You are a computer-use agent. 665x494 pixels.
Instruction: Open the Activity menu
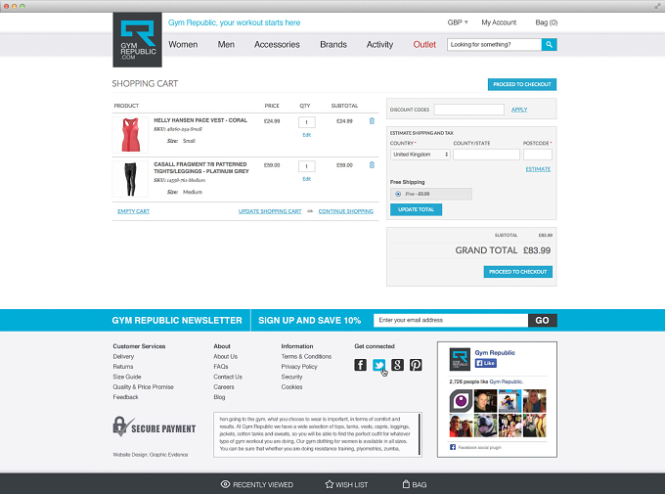tap(379, 45)
